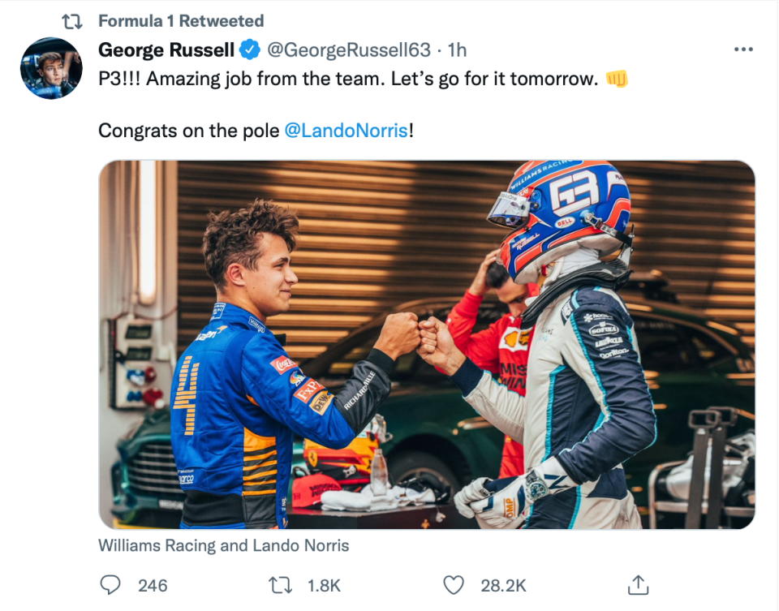This screenshot has width=779, height=611.
Task: Click the 246 replies count
Action: (153, 586)
